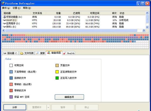
Task: Open the 设置(S) menu
Action: point(17,8)
